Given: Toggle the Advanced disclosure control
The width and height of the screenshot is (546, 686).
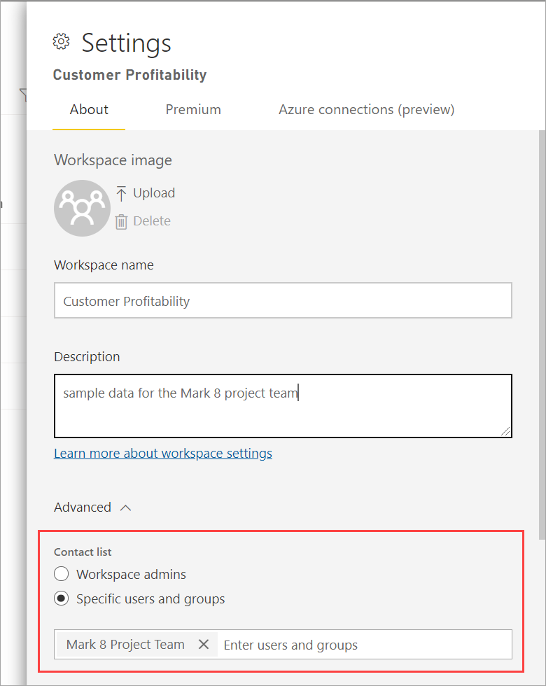Looking at the screenshot, I should click(x=125, y=507).
